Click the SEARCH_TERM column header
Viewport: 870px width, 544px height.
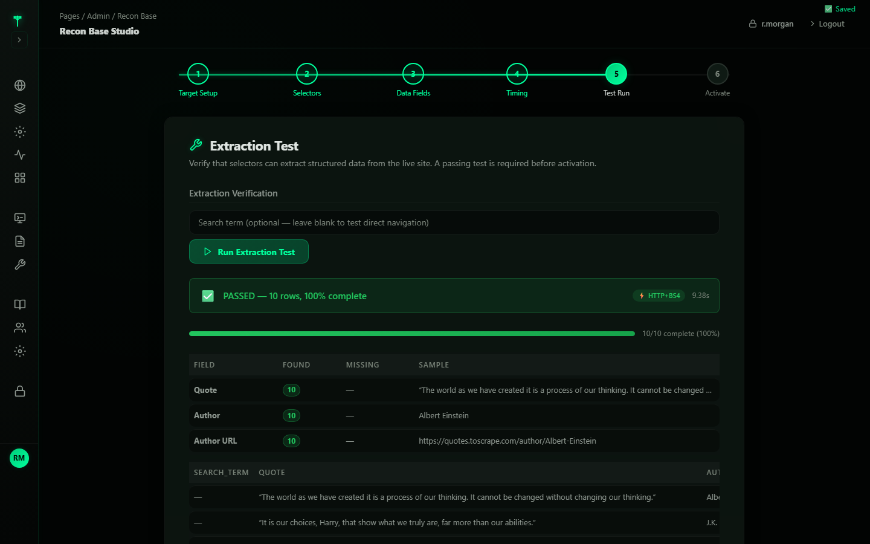[221, 473]
